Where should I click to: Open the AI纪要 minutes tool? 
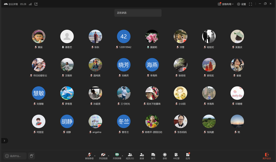pos(176,156)
